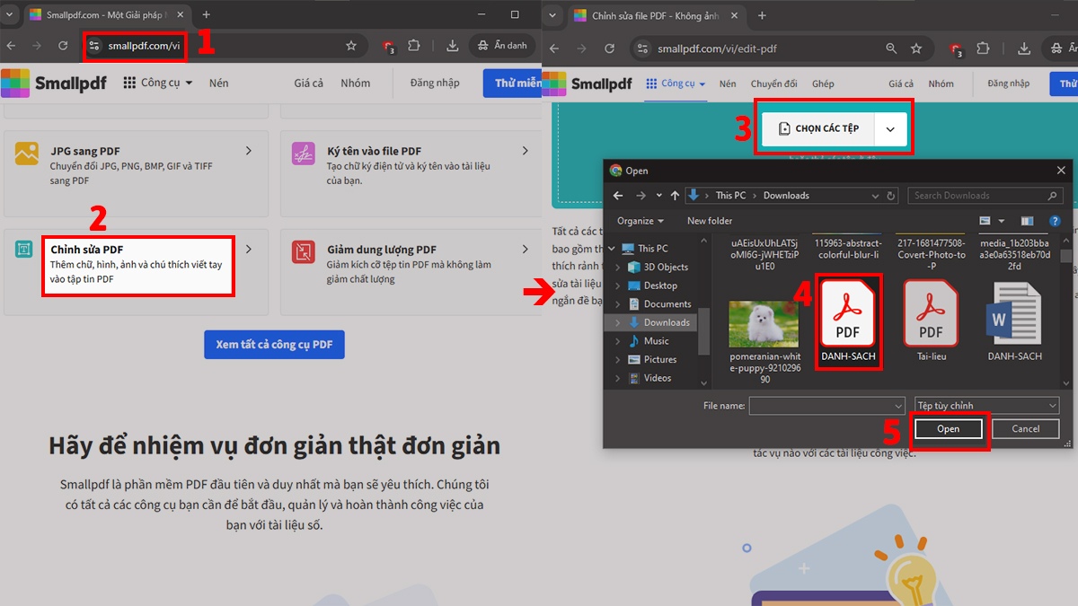Select Ghép in the right window navigation
This screenshot has height=606, width=1078.
click(823, 83)
